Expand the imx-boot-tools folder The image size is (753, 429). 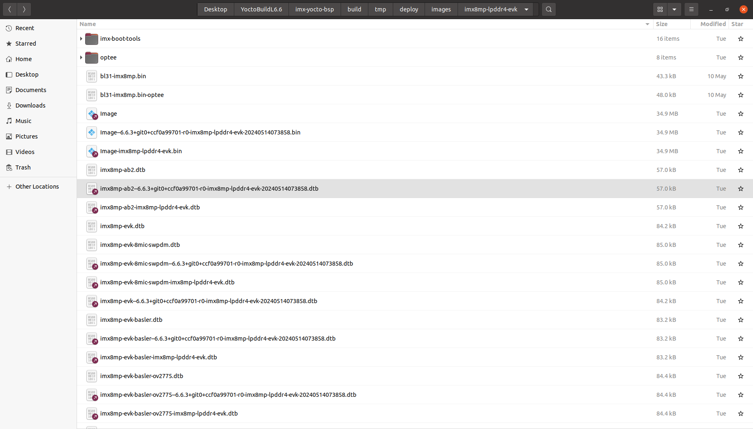[x=81, y=39]
